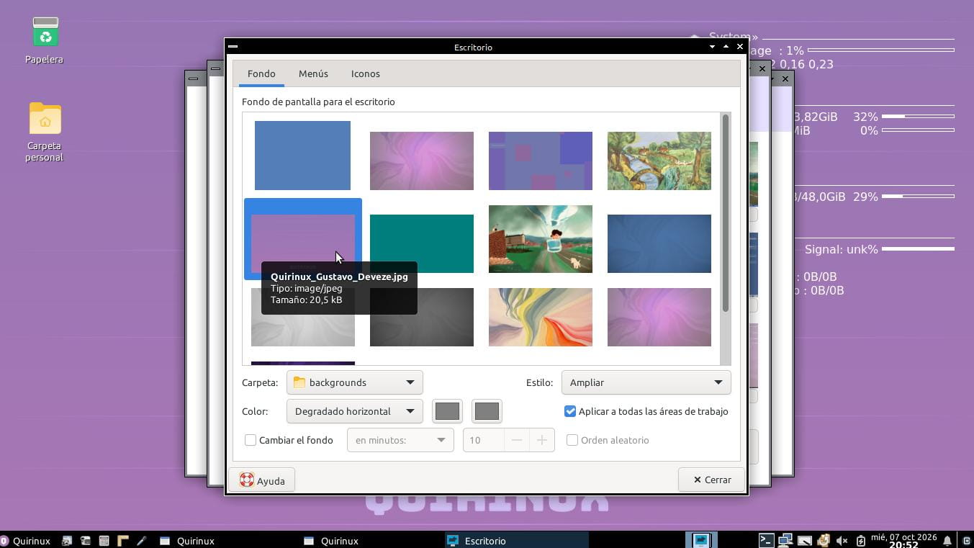
Task: Open the Degradado horizontal color dropdown
Action: [355, 411]
